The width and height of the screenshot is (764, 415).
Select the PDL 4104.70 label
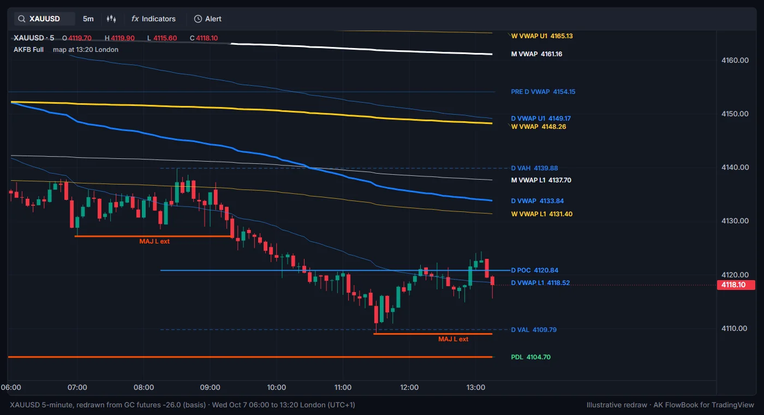[531, 357]
